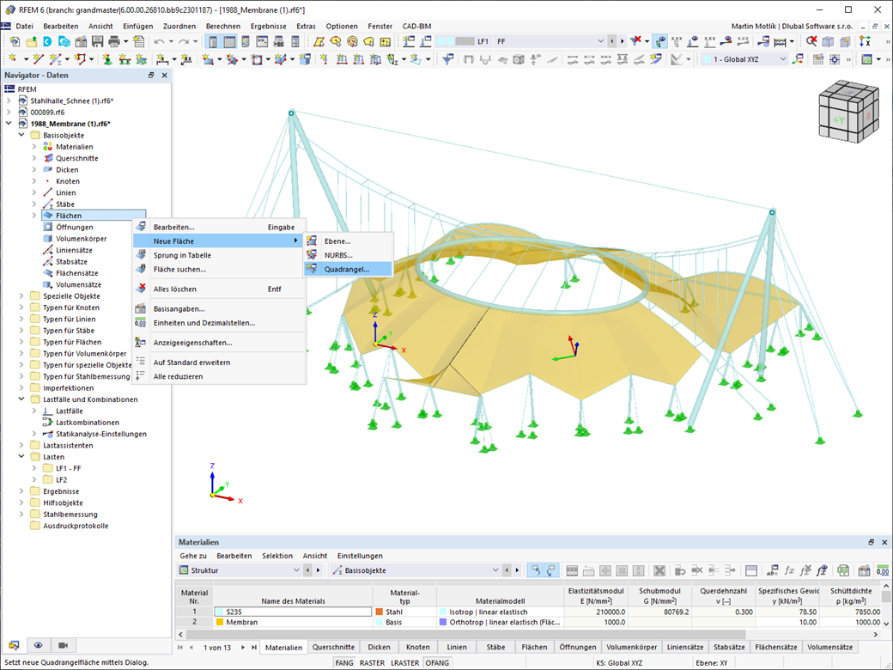Click the magnifier with red X icon
This screenshot has height=670, width=893.
[x=811, y=41]
